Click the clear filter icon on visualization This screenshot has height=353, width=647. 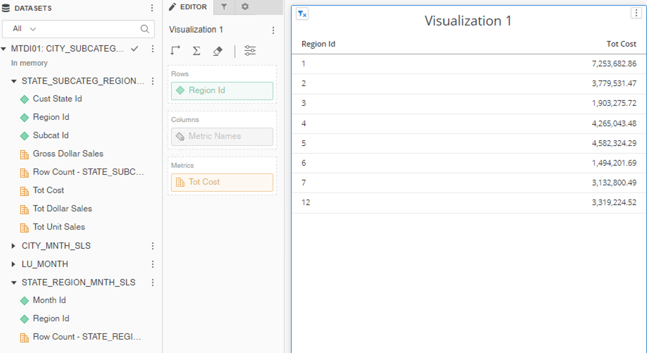tap(302, 14)
